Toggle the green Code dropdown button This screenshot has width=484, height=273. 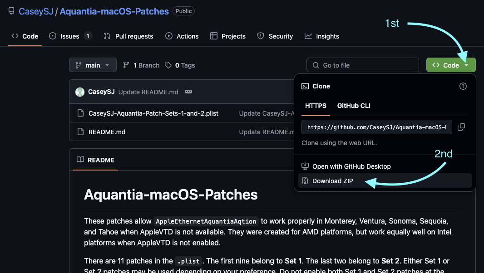(451, 65)
